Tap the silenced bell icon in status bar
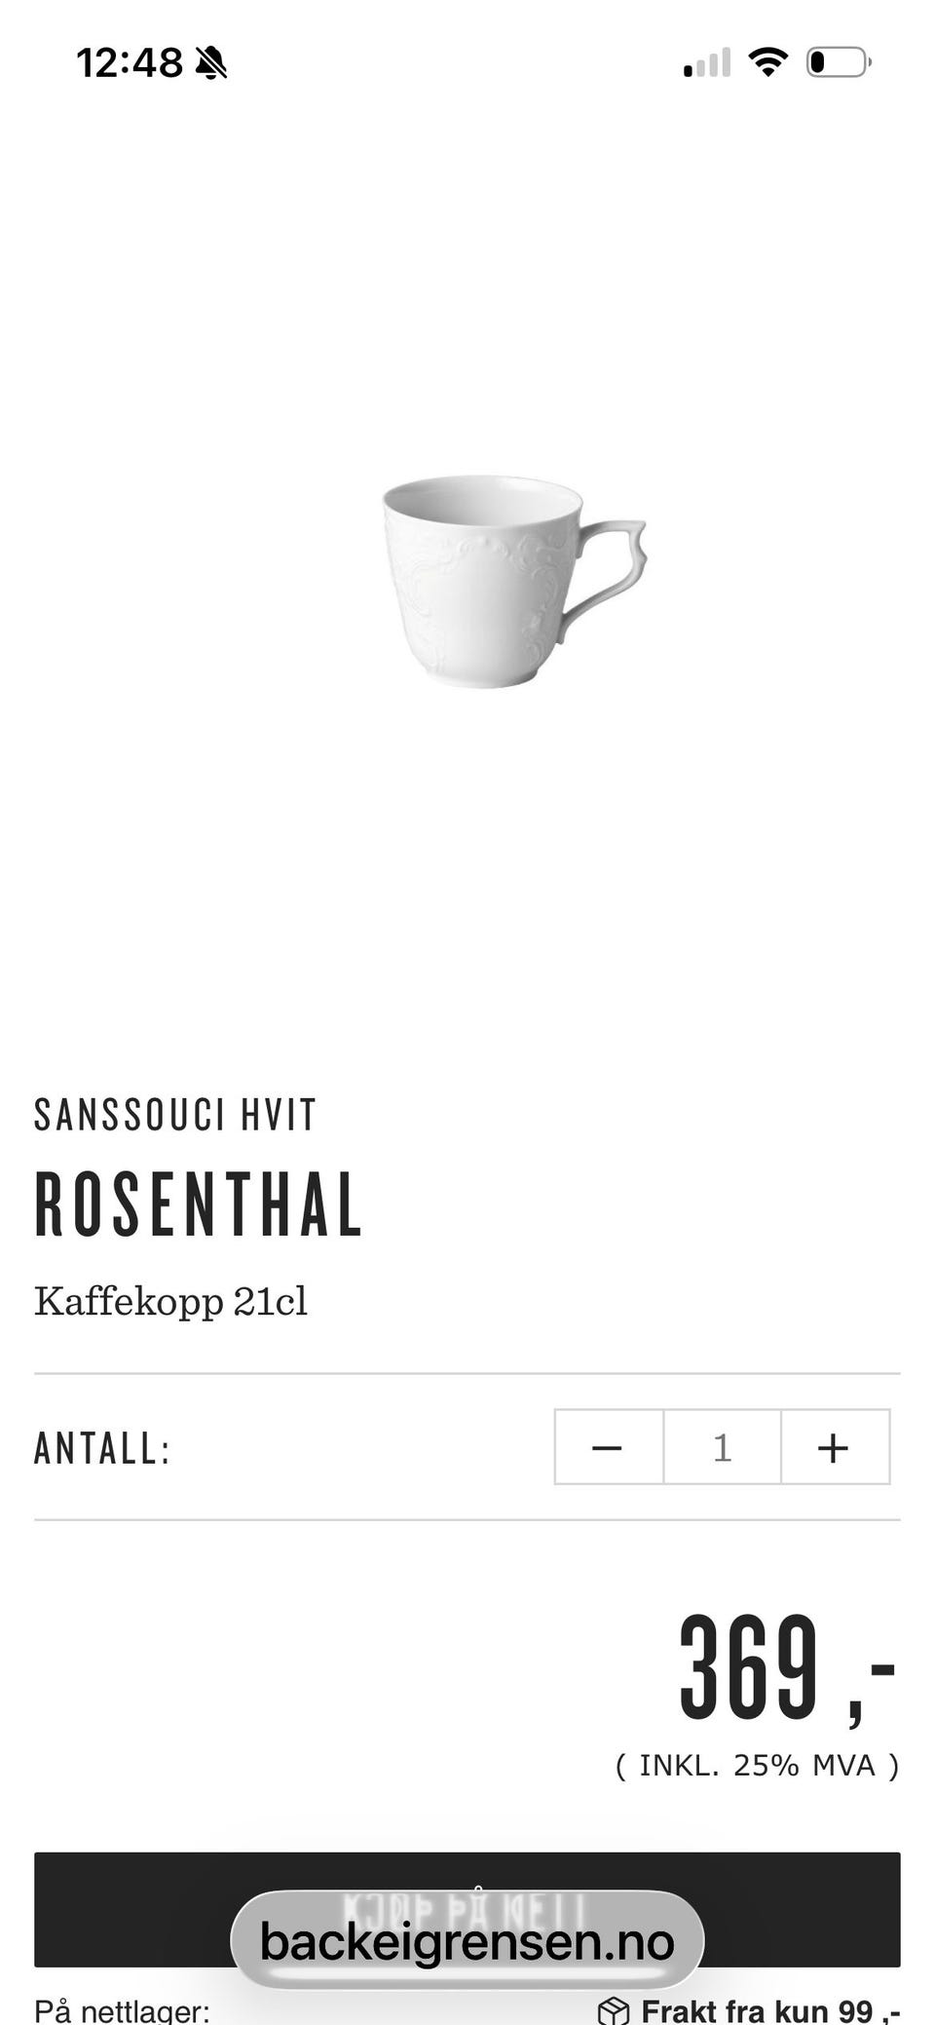This screenshot has height=2025, width=935. tap(210, 63)
